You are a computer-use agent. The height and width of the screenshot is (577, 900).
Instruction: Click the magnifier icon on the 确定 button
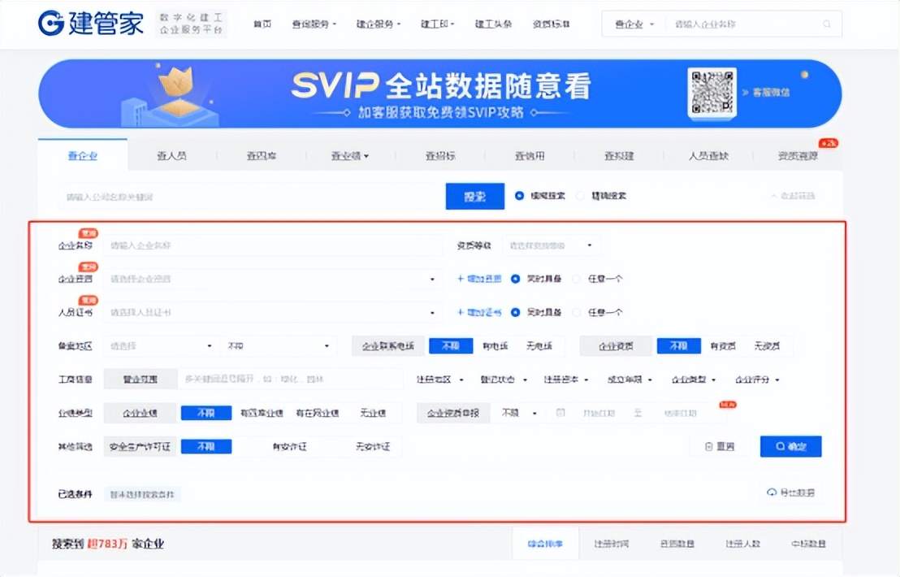point(780,445)
